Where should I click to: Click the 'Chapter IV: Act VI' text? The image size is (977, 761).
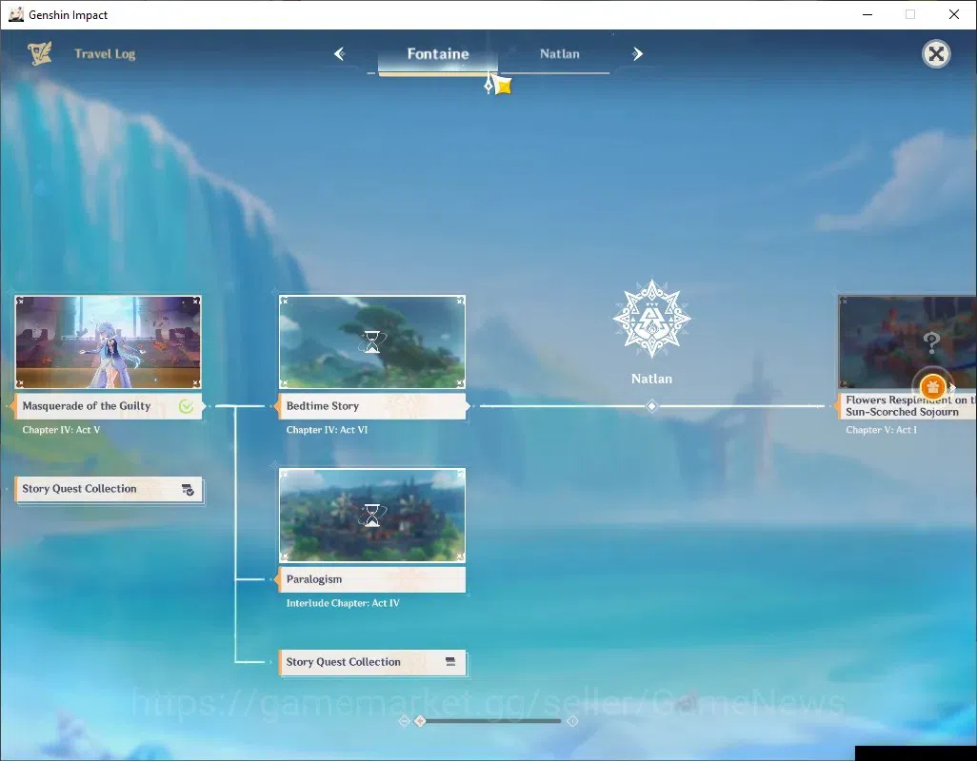(328, 430)
